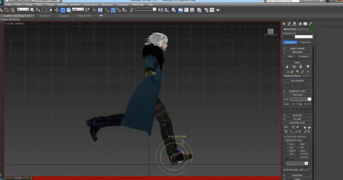This screenshot has height=180, width=343.
Task: Click the Align tool icon
Action: (166, 10)
